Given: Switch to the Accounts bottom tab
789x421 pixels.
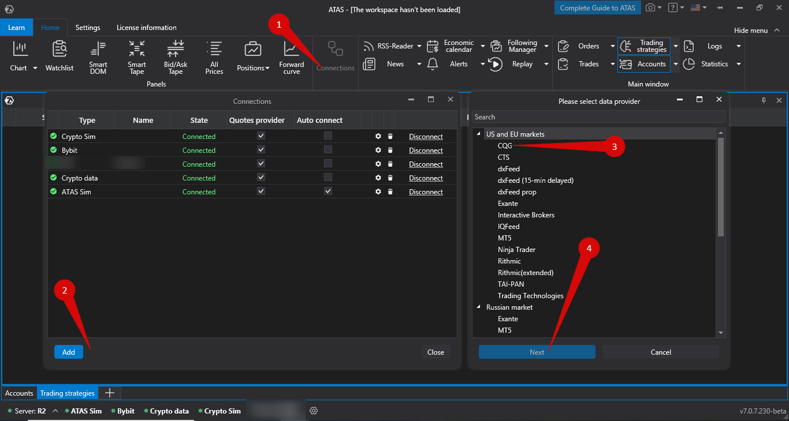Looking at the screenshot, I should click(x=20, y=393).
